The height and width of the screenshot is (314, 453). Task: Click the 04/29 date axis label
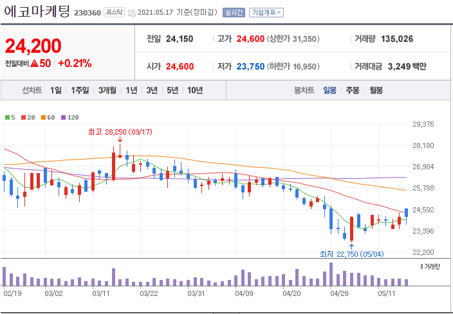(x=340, y=294)
